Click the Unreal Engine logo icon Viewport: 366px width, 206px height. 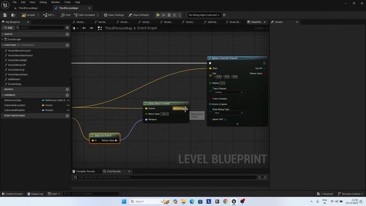click(5, 5)
